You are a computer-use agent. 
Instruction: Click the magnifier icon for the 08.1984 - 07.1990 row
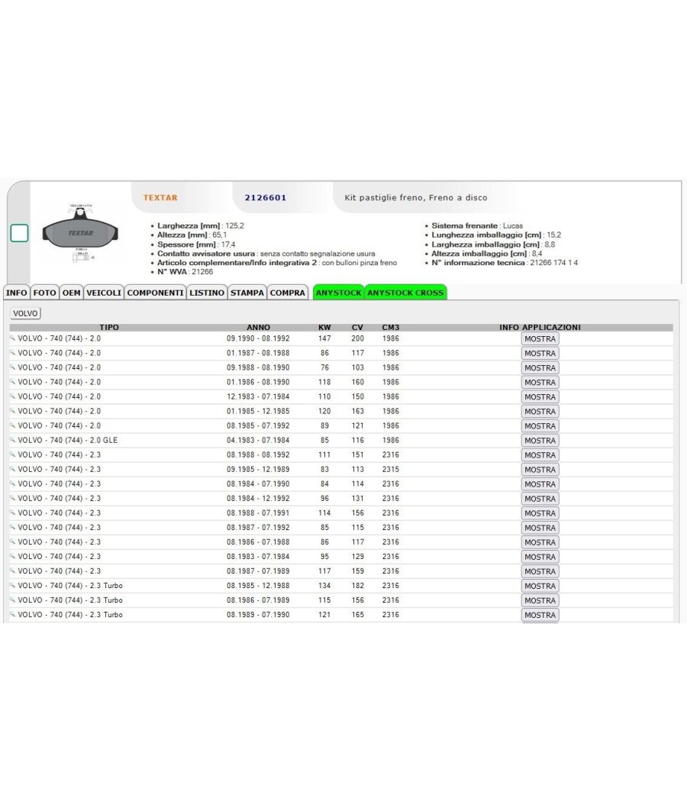point(12,483)
